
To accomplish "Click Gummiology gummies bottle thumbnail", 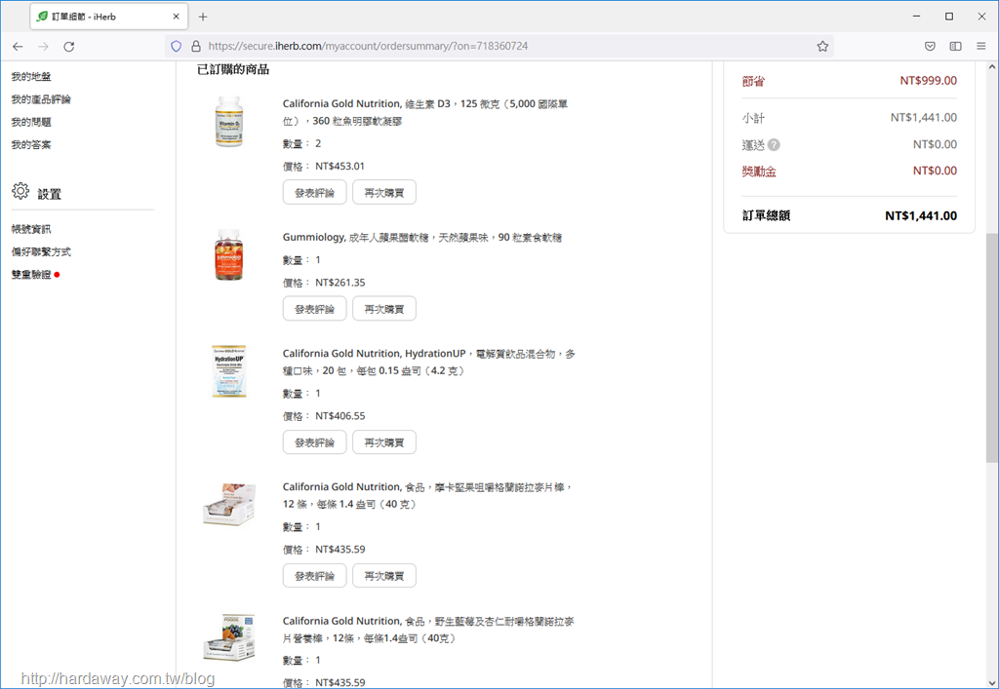I will click(x=229, y=255).
